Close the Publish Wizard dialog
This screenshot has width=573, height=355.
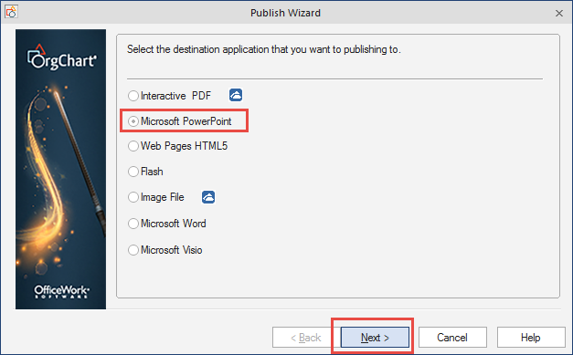click(x=558, y=13)
